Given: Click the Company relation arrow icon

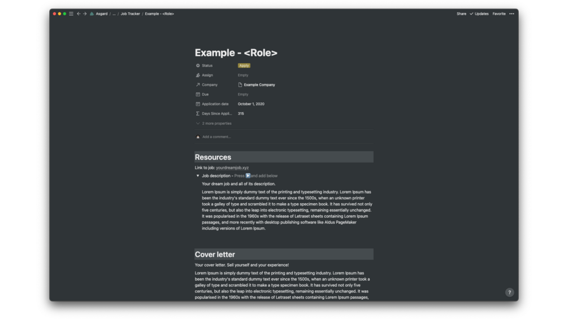Looking at the screenshot, I should coord(198,85).
